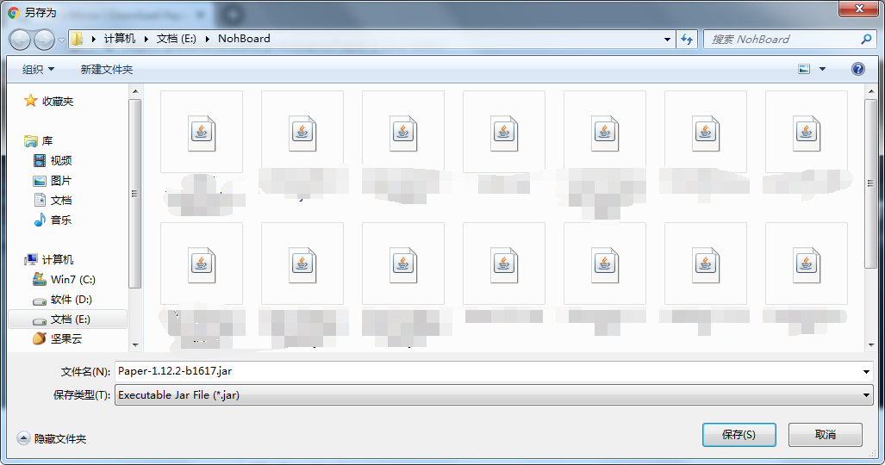Viewport: 885px width, 465px height.
Task: Click the folder icon in address bar
Action: [78, 39]
